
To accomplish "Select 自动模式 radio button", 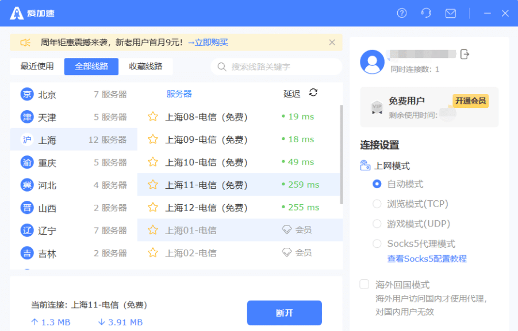I will click(377, 184).
